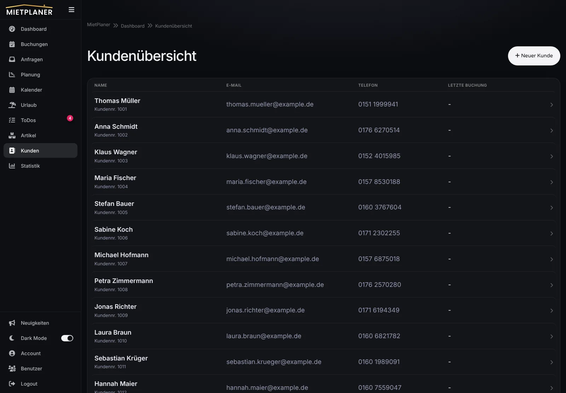Open the Account user circle icon
Screen dimensions: 566x393
pyautogui.click(x=12, y=353)
